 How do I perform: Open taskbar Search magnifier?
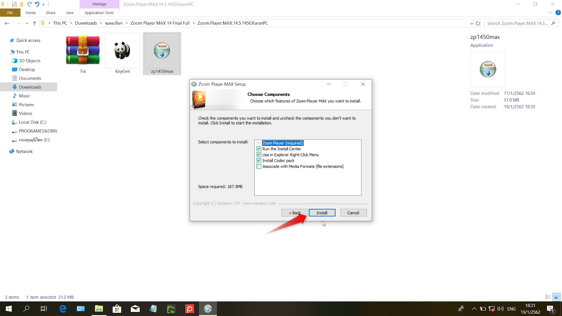[26, 309]
